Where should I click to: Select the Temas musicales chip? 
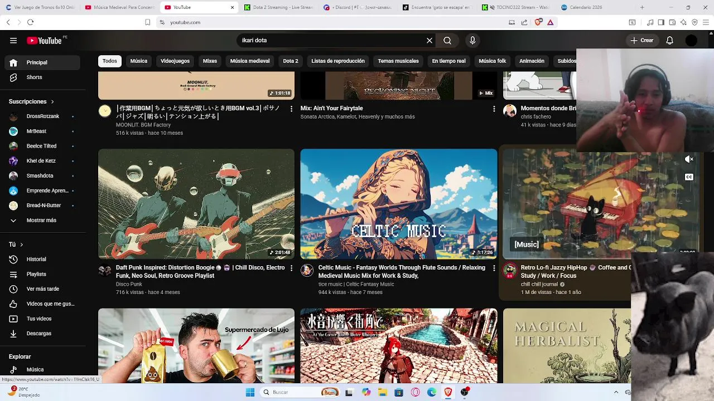[398, 61]
